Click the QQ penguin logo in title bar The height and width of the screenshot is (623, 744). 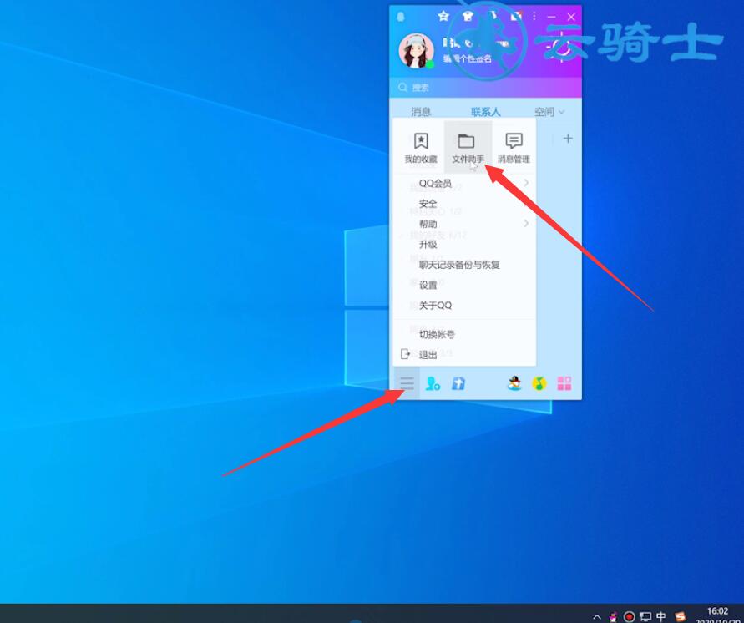[x=401, y=17]
